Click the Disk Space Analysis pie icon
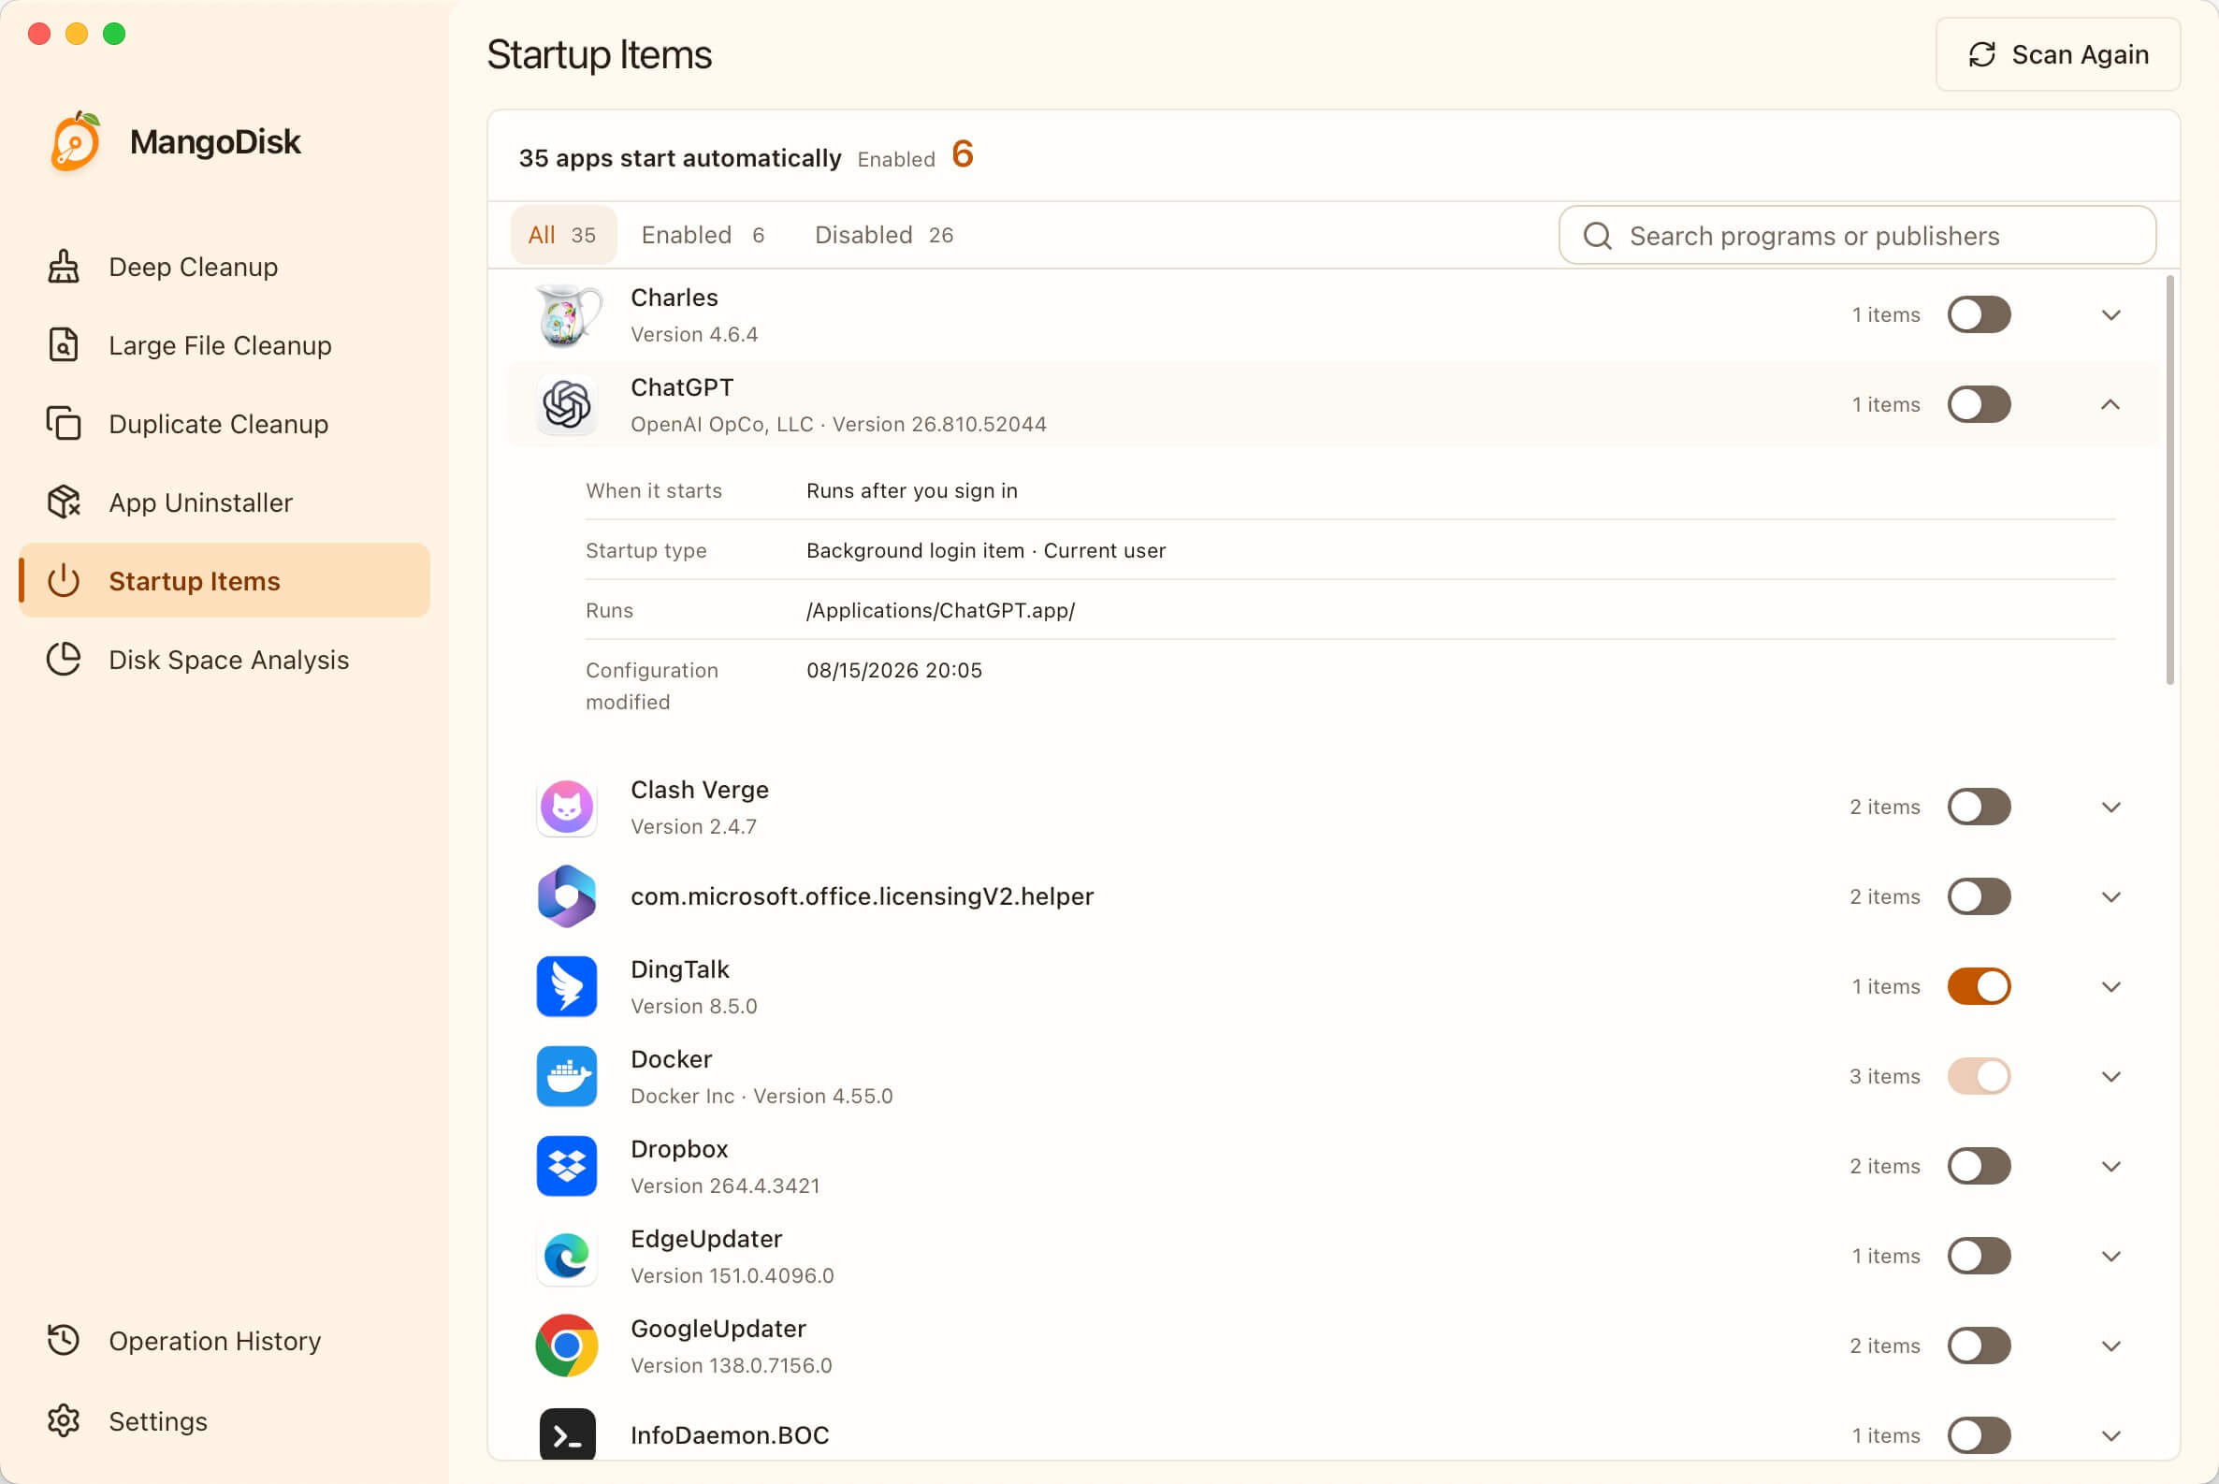 (64, 660)
